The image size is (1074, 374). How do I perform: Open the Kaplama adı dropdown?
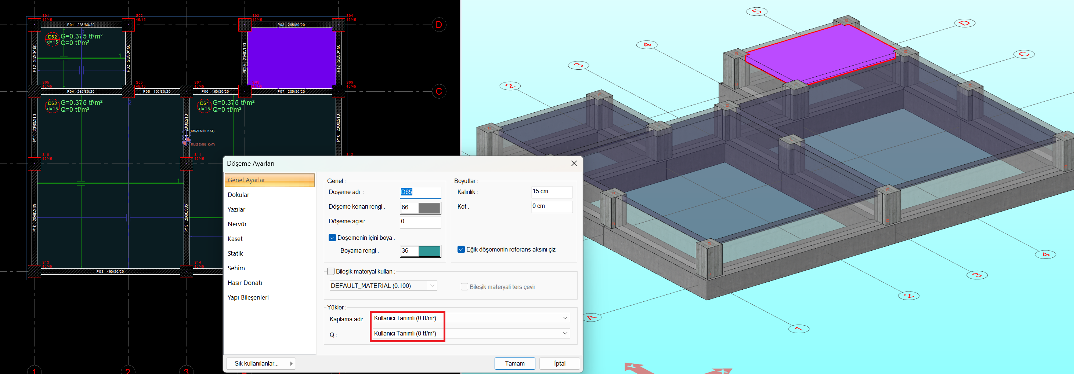pyautogui.click(x=564, y=318)
